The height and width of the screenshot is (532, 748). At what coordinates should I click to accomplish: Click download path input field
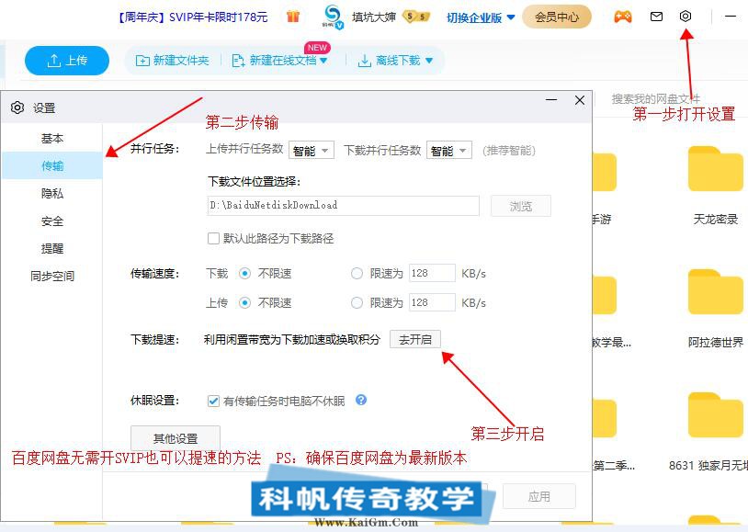(344, 206)
